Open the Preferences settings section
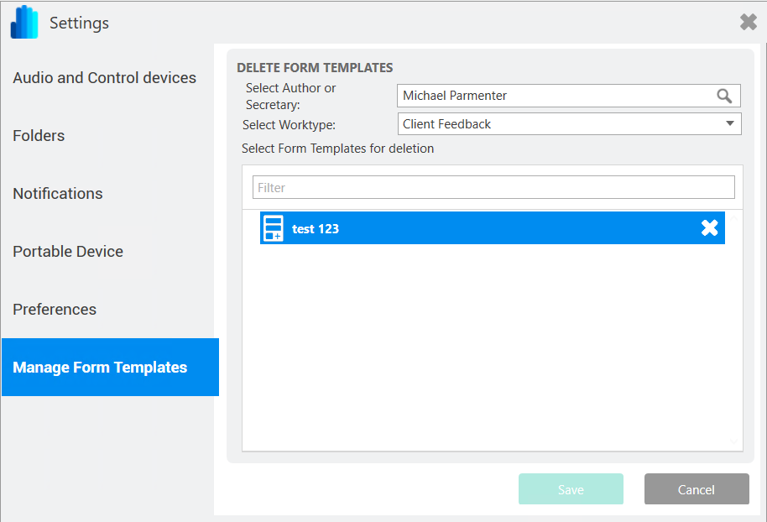 pyautogui.click(x=54, y=309)
